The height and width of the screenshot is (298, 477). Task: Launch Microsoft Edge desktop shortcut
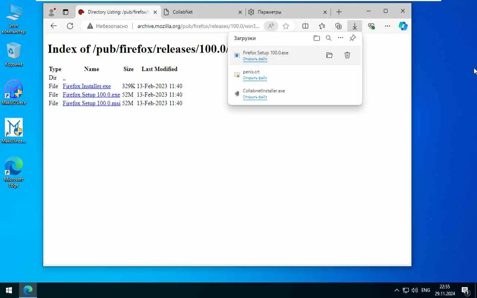click(x=14, y=172)
